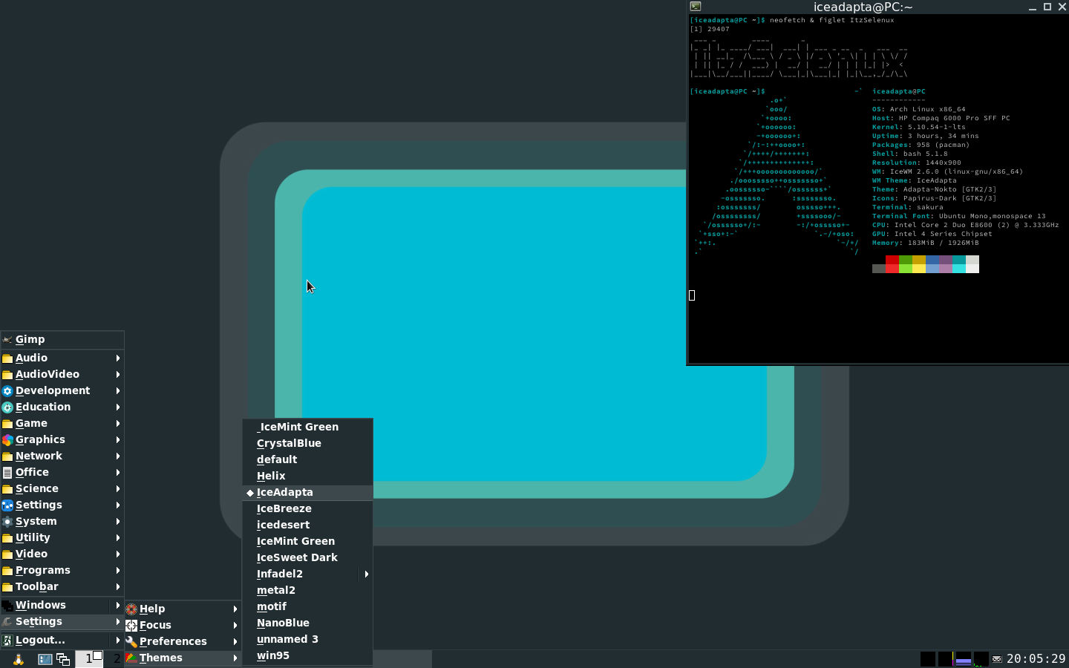Image resolution: width=1069 pixels, height=668 pixels.
Task: Open the window list taskbar icon
Action: click(63, 659)
